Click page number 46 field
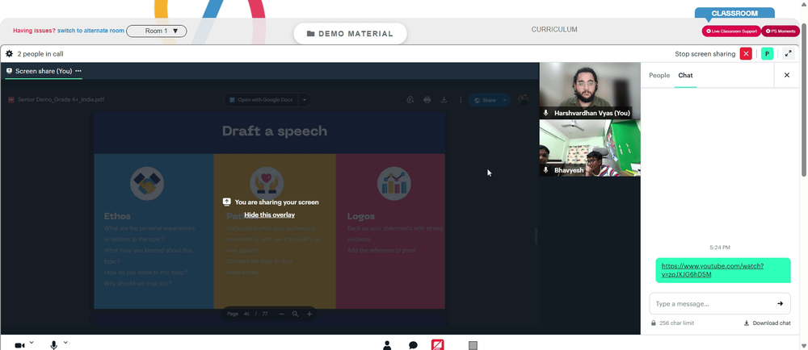The width and height of the screenshot is (808, 350). 246,314
